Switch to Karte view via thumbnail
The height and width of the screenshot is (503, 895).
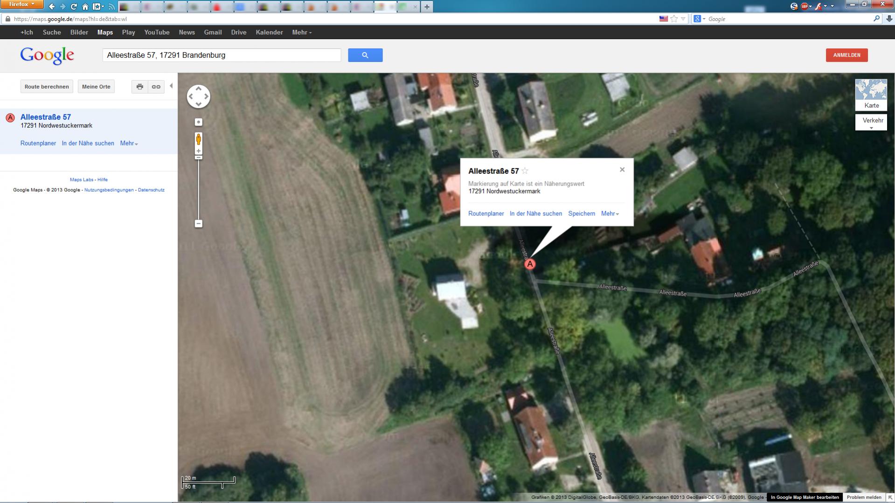coord(871,95)
